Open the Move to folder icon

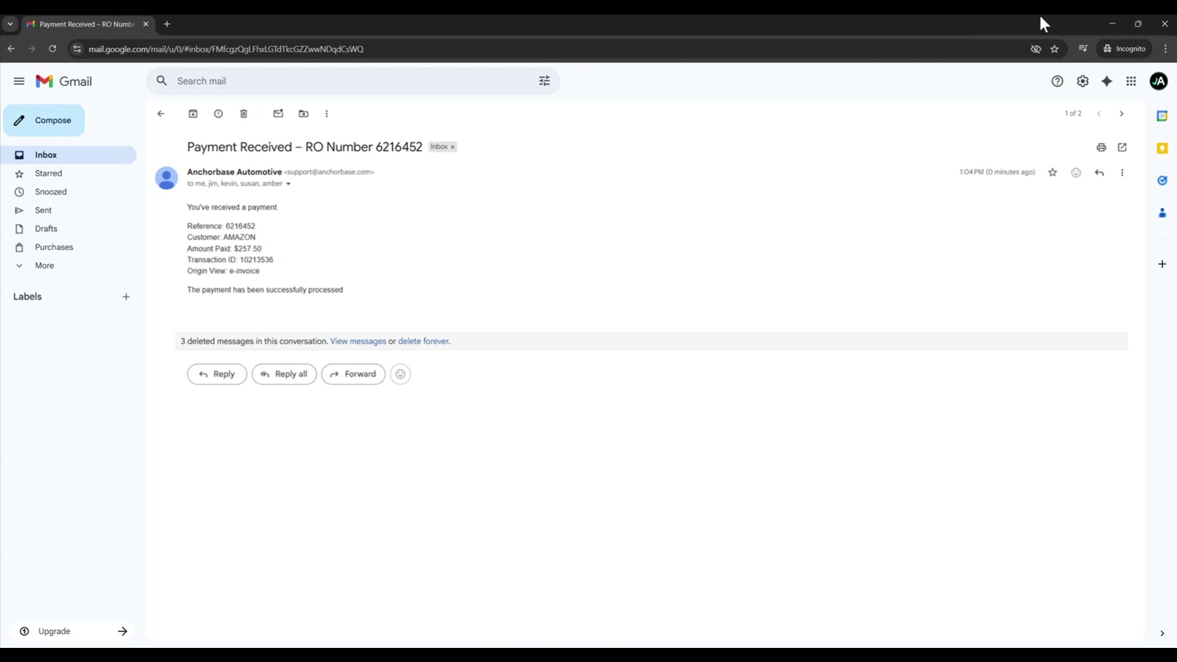click(303, 113)
